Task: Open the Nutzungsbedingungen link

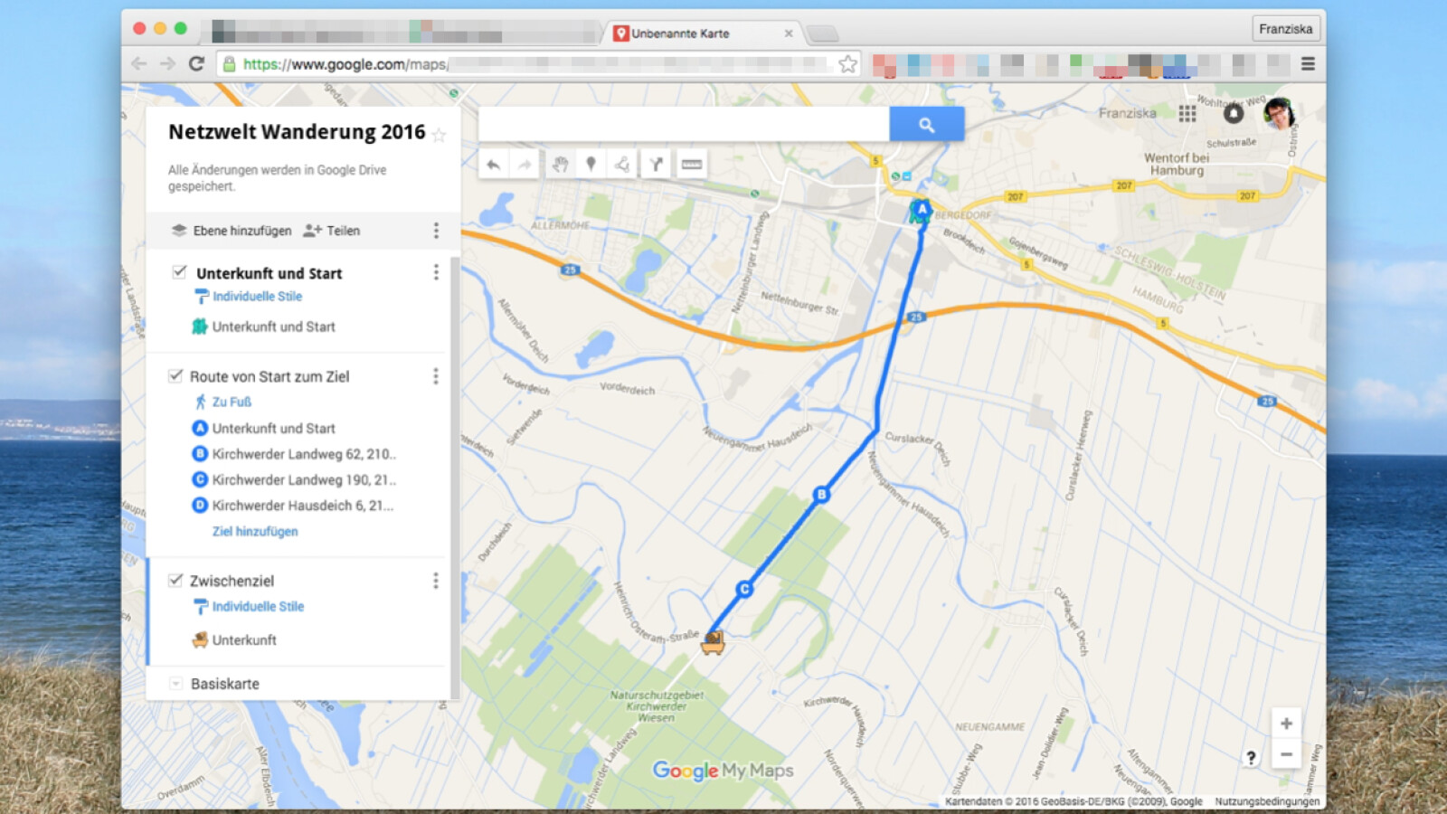Action: (x=1267, y=801)
